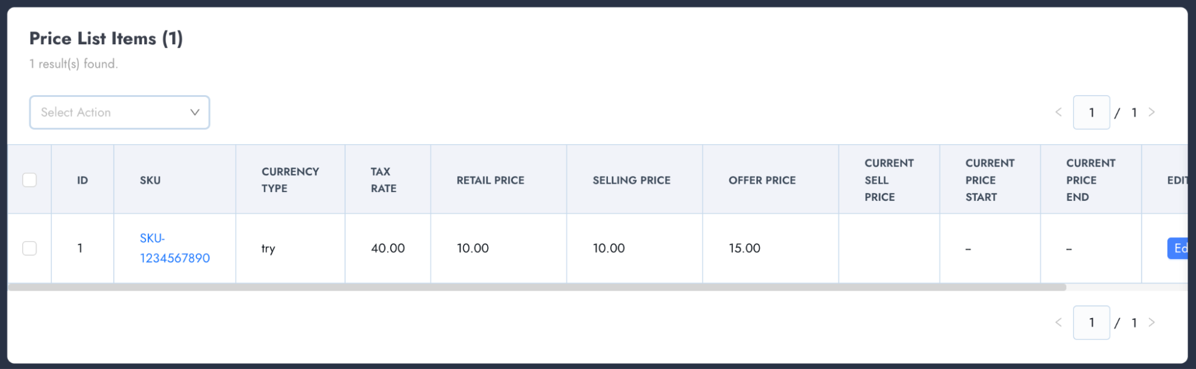The width and height of the screenshot is (1196, 369).
Task: Click bottom pagination next page arrow
Action: [1152, 322]
